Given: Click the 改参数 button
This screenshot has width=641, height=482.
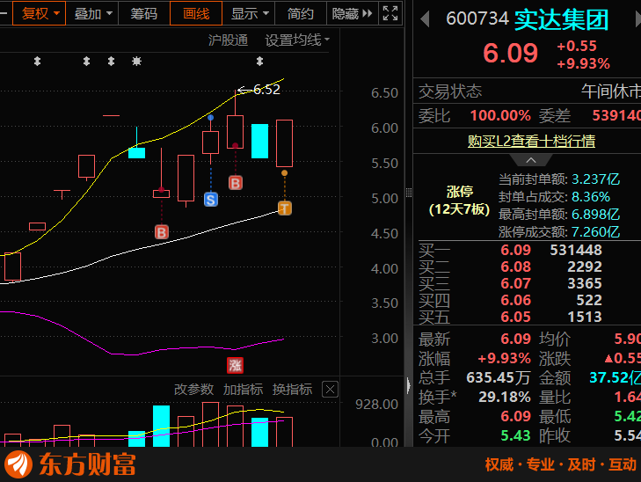Looking at the screenshot, I should coord(193,389).
